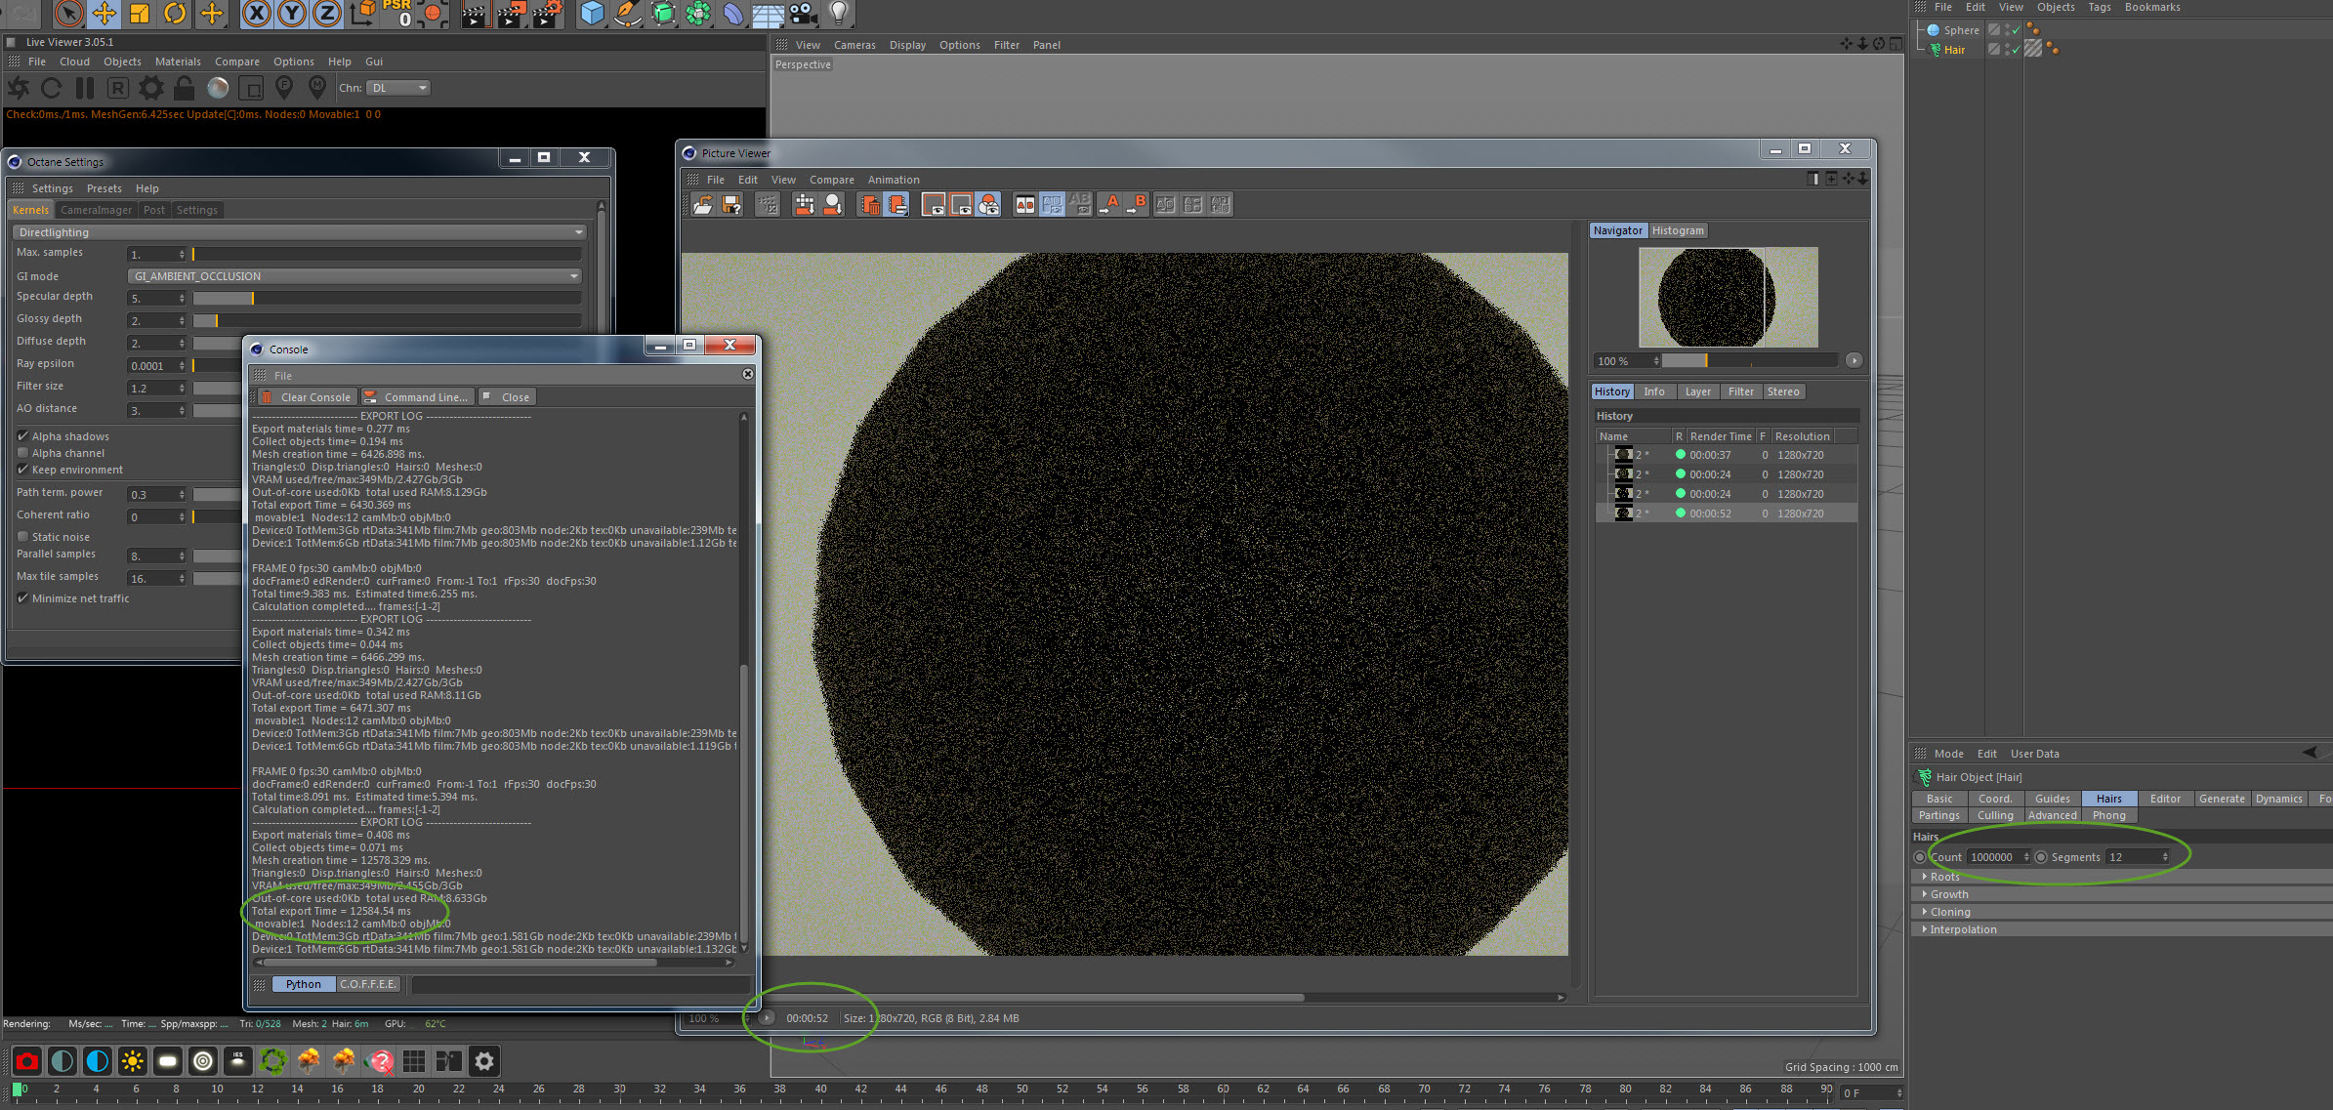This screenshot has width=2333, height=1110.
Task: Add the Cube primitive object
Action: [x=592, y=13]
